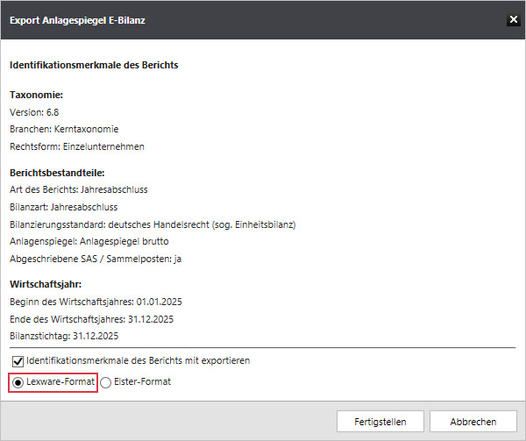Click the Anlagenspiegel brutto line
Screen dimensions: 526x441
89,241
